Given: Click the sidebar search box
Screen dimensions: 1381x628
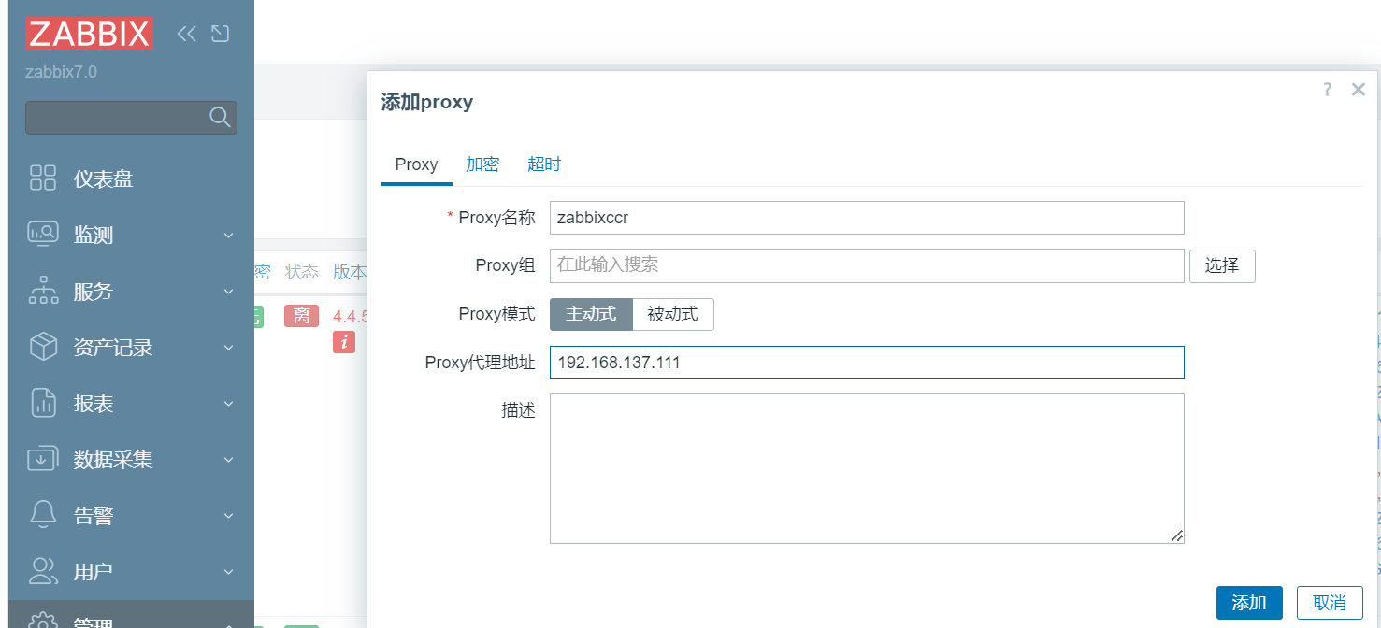Looking at the screenshot, I should point(131,117).
